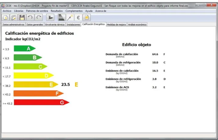Undo the last action
The width and height of the screenshot is (218, 140).
click(x=30, y=17)
